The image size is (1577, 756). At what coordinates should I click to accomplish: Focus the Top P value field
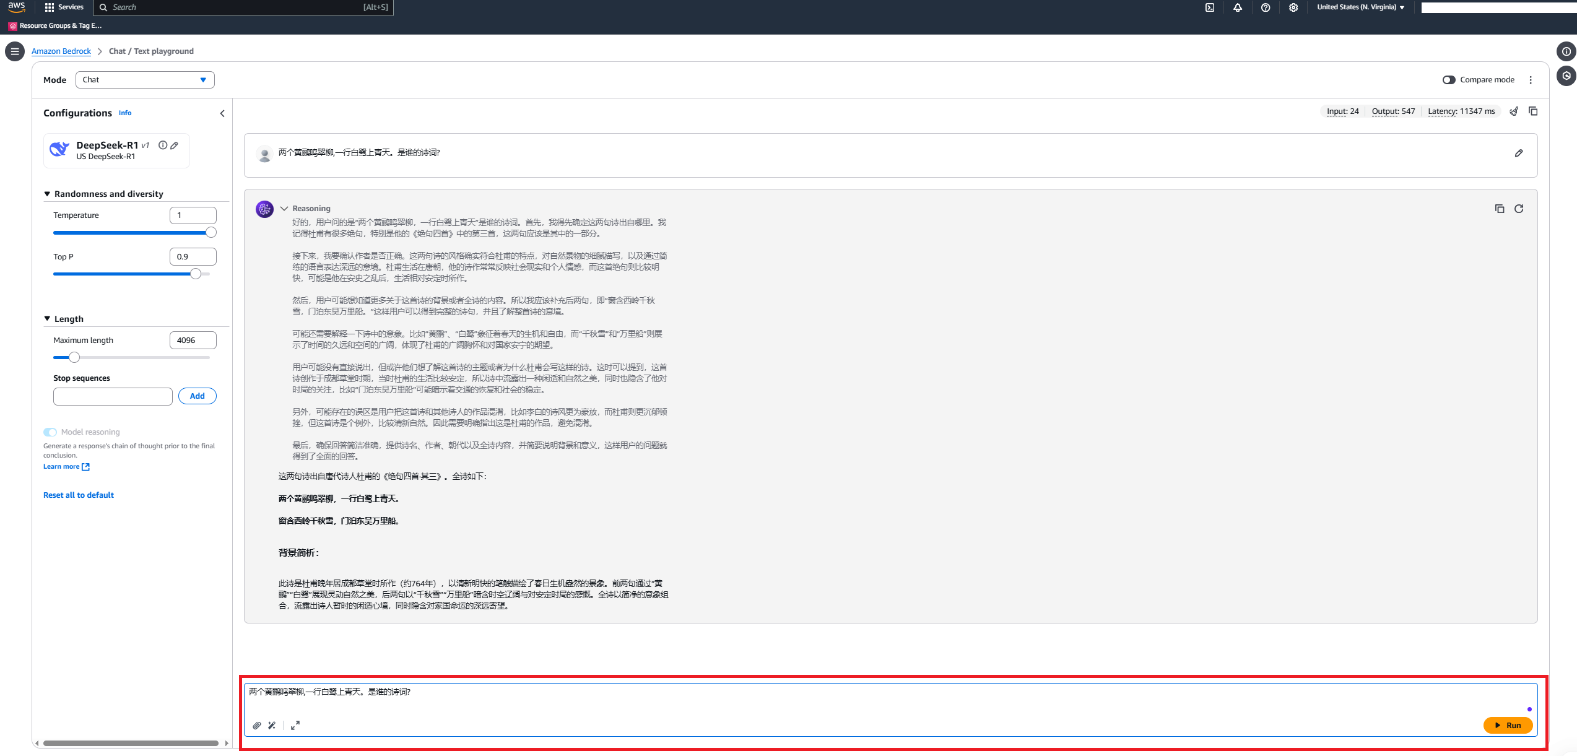click(x=193, y=257)
